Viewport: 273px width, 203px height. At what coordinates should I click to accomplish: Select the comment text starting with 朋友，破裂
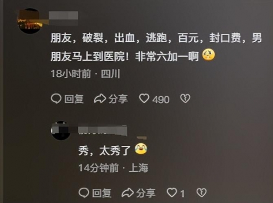(x=156, y=47)
